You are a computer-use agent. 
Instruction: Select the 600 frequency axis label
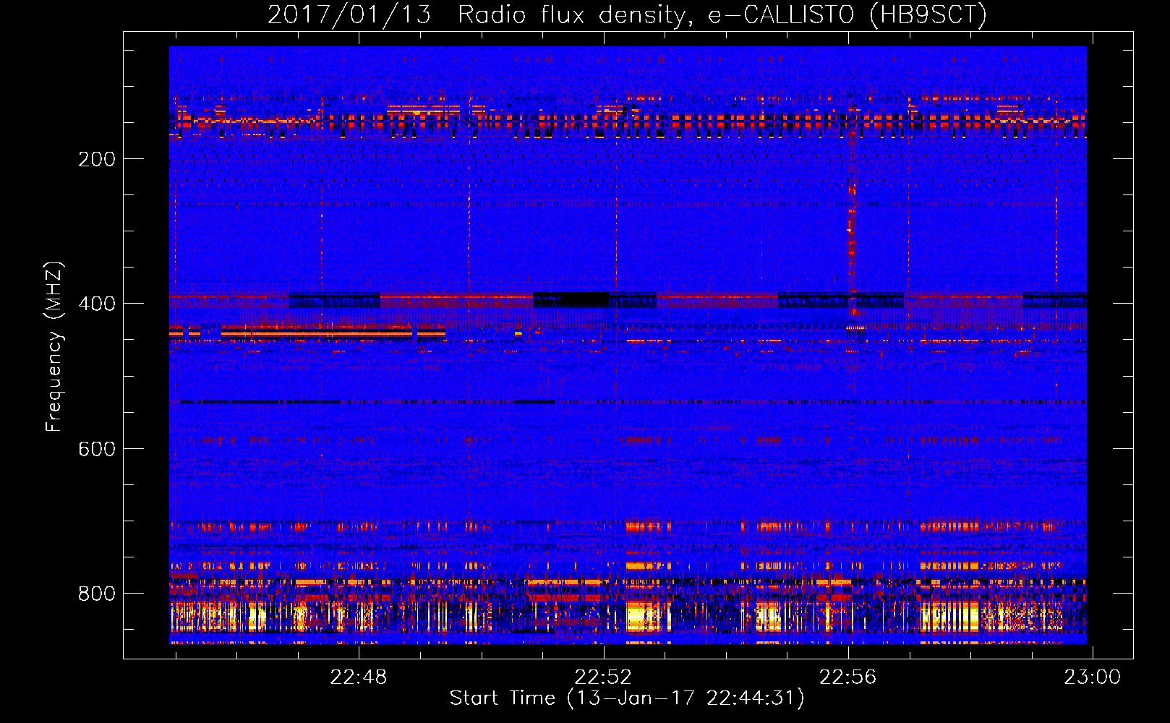coord(97,449)
